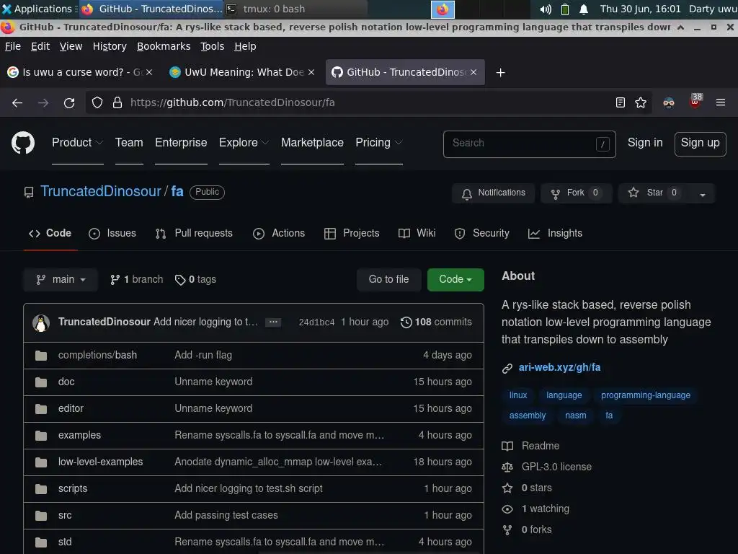Open a new tab with plus icon
Viewport: 738px width, 554px height.
click(x=501, y=73)
